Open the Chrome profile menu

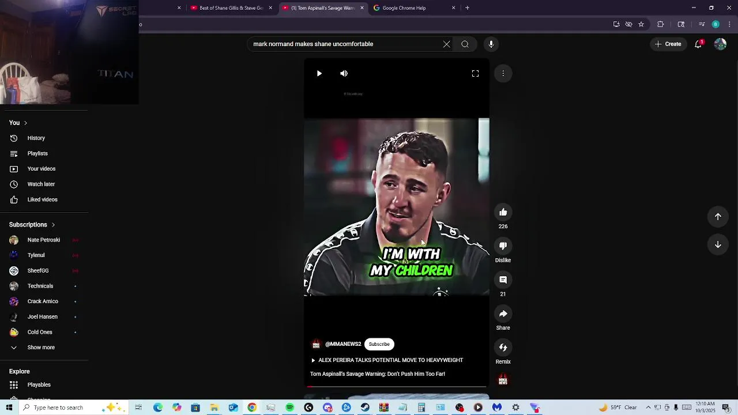(716, 24)
